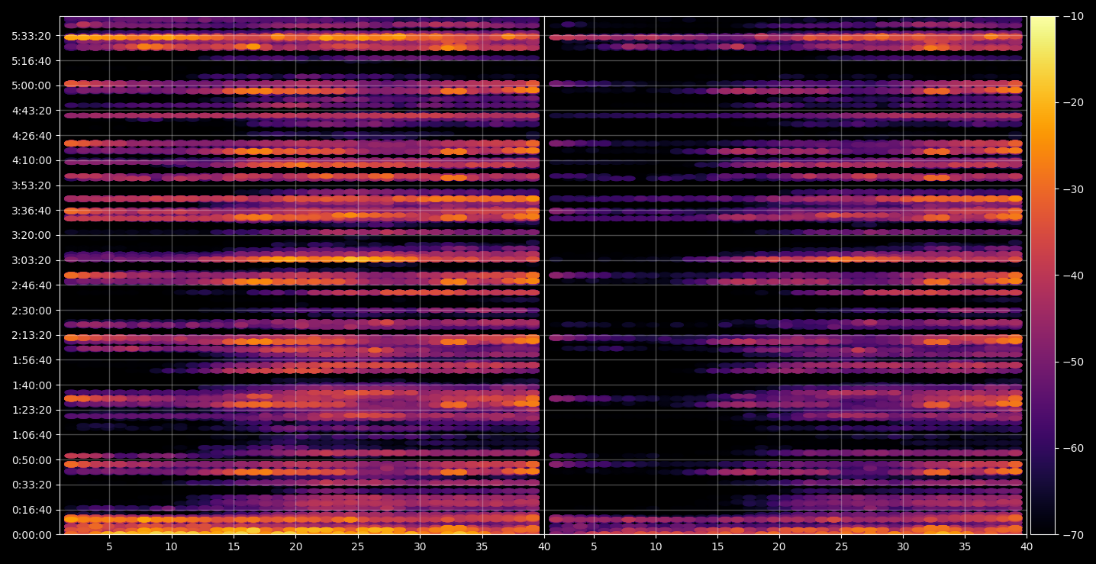Click x-axis tick 30 of the right heatmap
Viewport: 1096px width, 564px height.
903,546
